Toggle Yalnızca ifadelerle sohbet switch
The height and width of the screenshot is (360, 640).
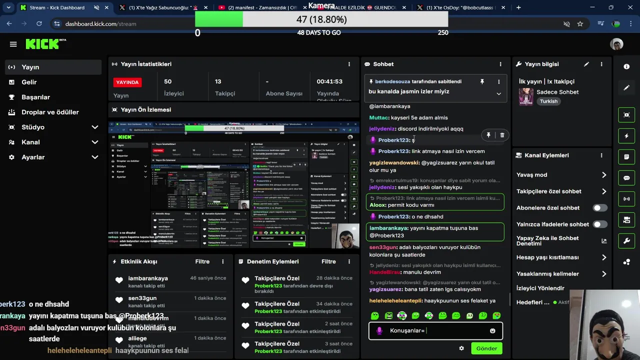point(600,224)
